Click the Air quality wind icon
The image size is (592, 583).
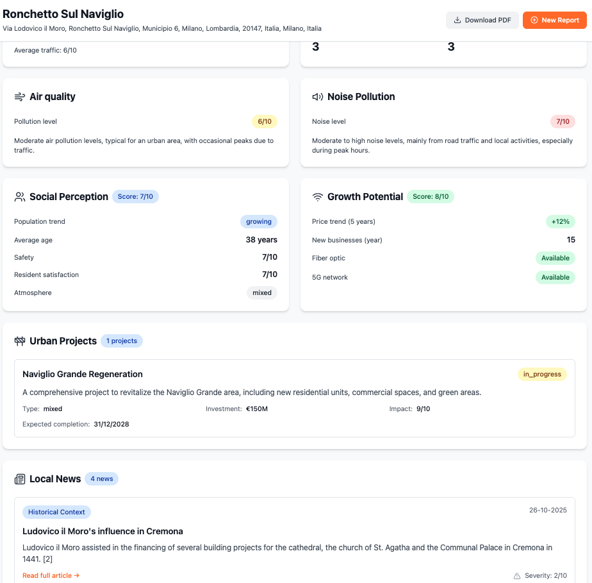click(20, 97)
